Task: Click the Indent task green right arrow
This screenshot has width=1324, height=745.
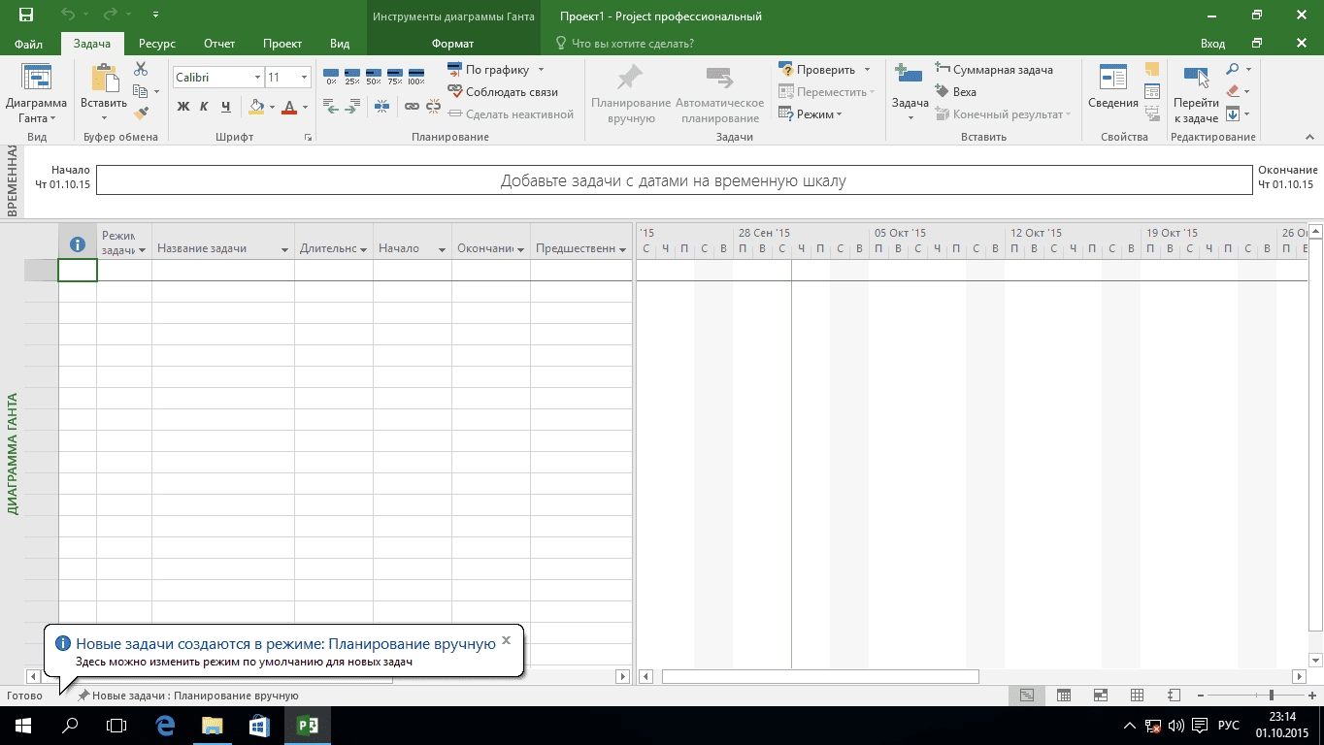Action: pyautogui.click(x=352, y=107)
